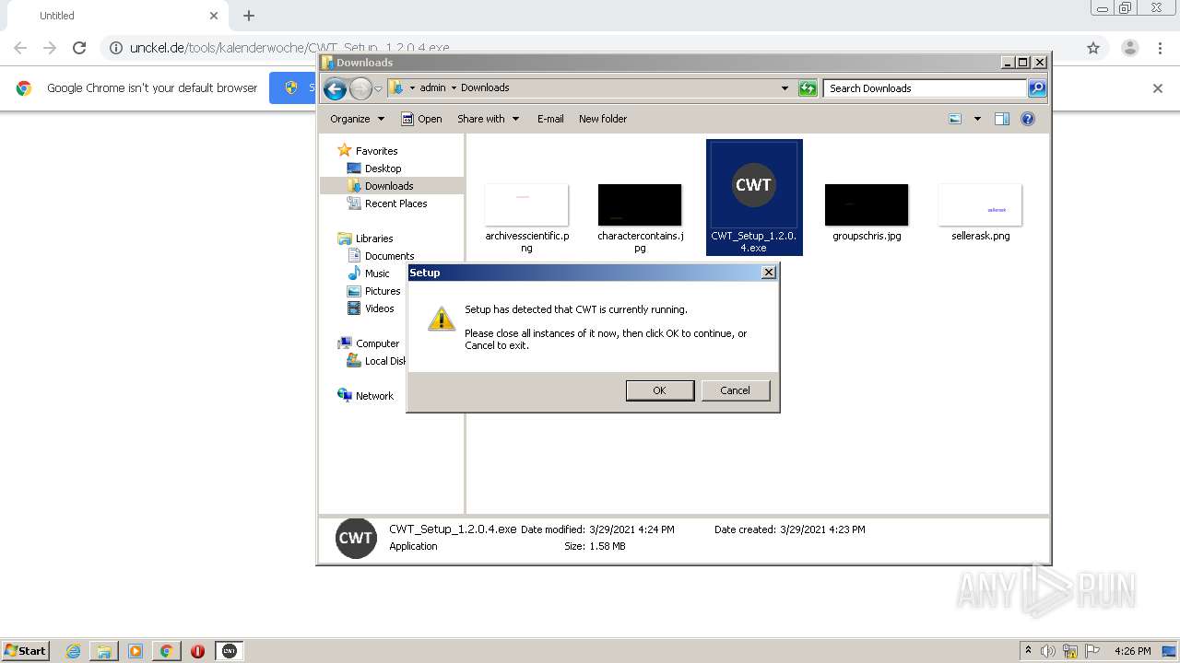Open view options dropdown arrow
The width and height of the screenshot is (1180, 663).
pyautogui.click(x=977, y=119)
